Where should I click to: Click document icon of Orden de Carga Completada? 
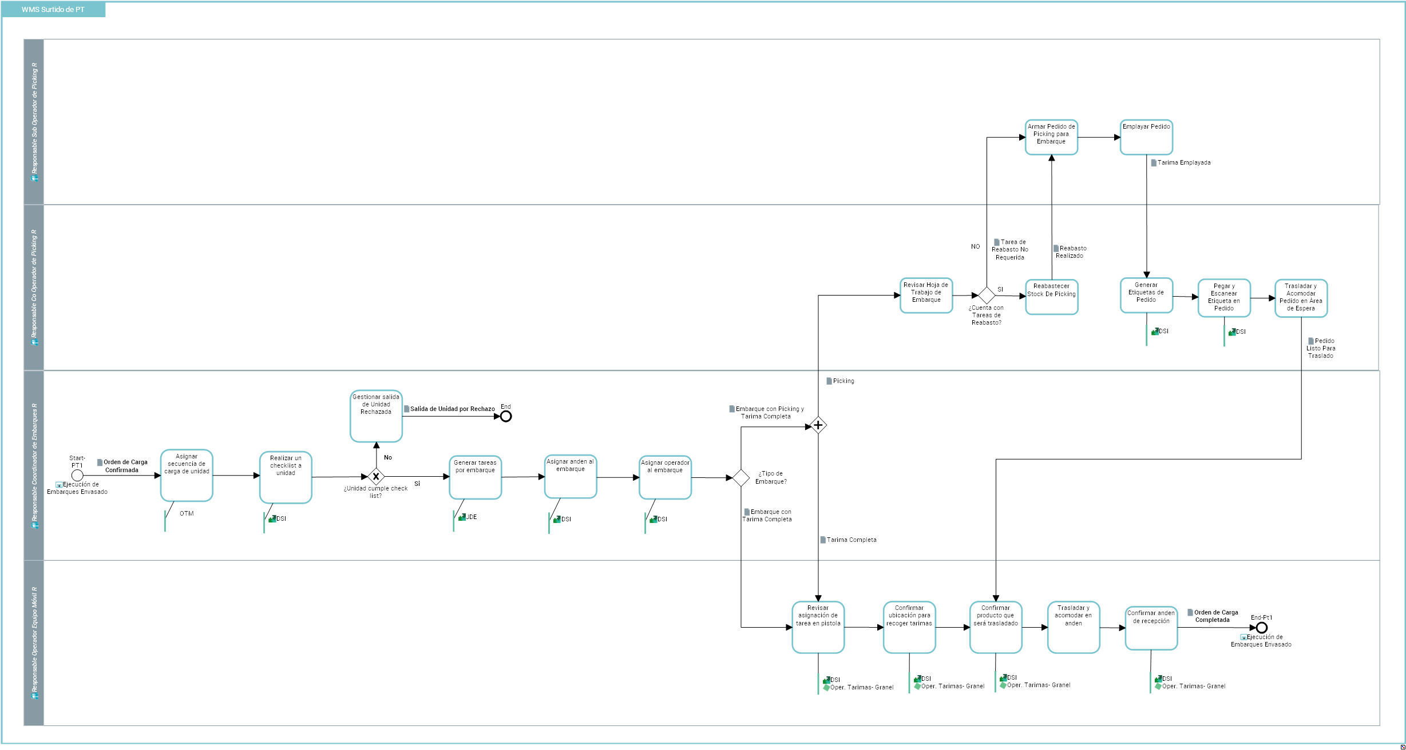[1190, 612]
